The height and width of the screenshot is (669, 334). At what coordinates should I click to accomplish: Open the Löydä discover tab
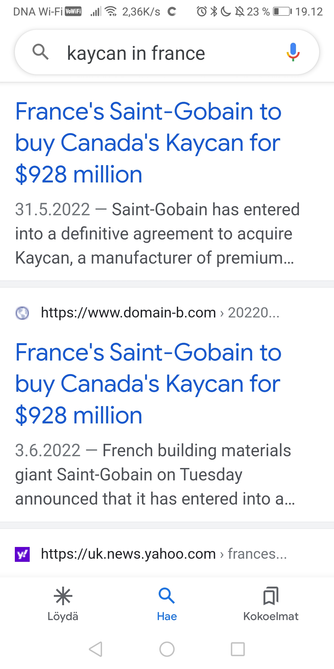[63, 604]
